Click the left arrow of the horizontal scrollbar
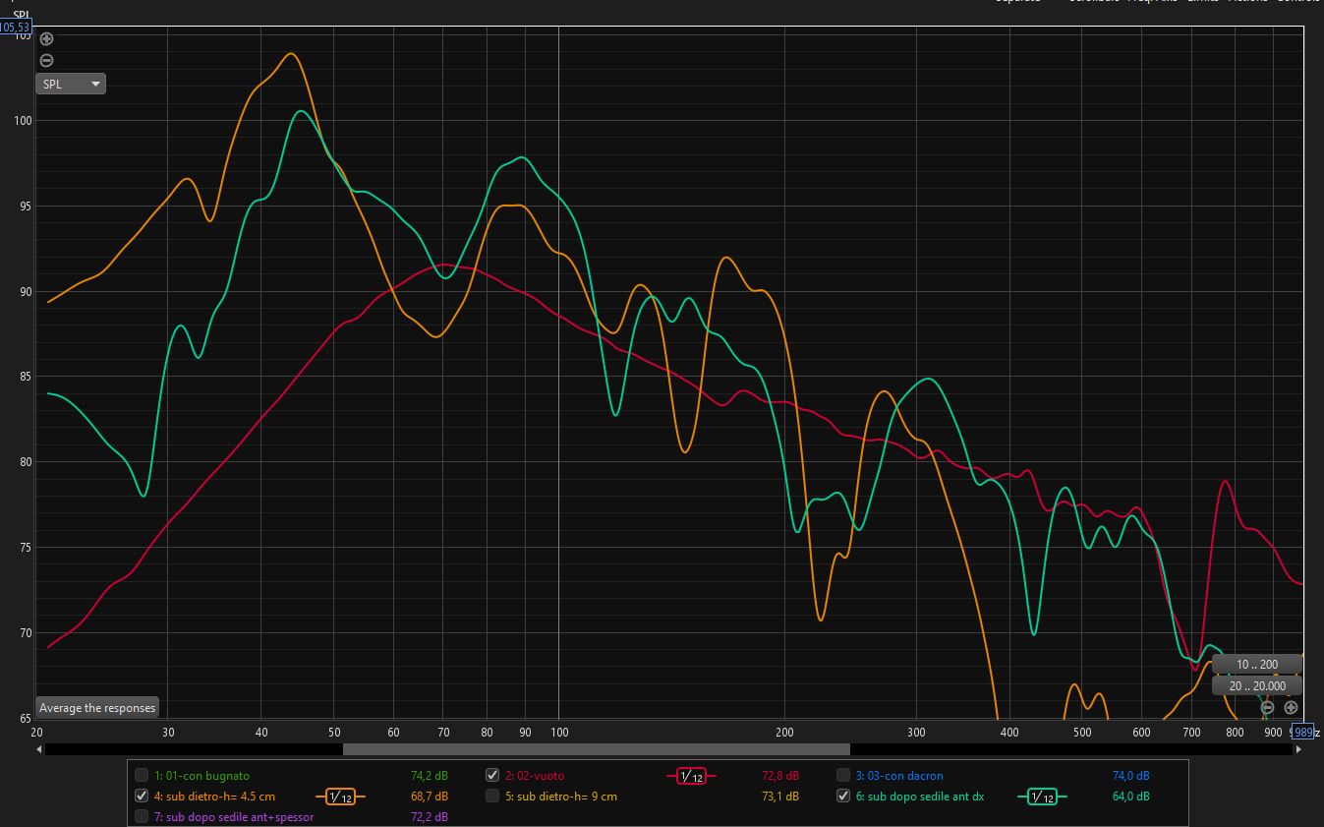The image size is (1324, 827). [39, 749]
